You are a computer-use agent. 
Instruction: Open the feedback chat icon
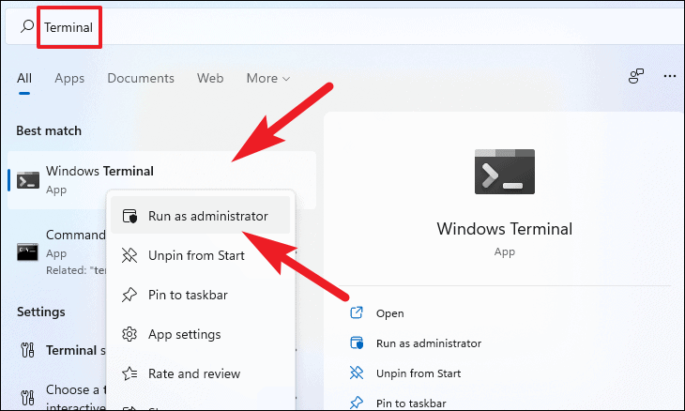pos(636,76)
